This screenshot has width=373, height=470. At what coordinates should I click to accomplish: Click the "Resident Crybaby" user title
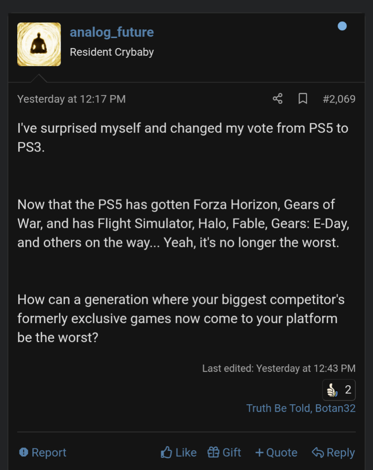click(x=112, y=52)
